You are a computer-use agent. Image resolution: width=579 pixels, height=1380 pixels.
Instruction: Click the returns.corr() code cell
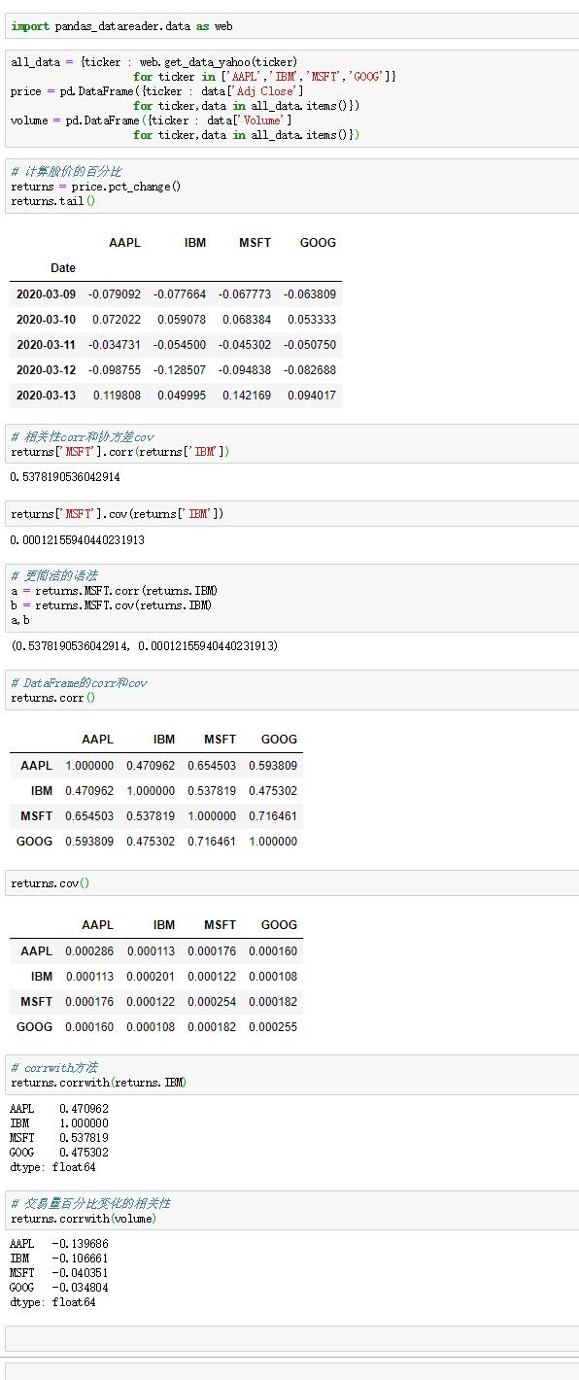coord(291,690)
